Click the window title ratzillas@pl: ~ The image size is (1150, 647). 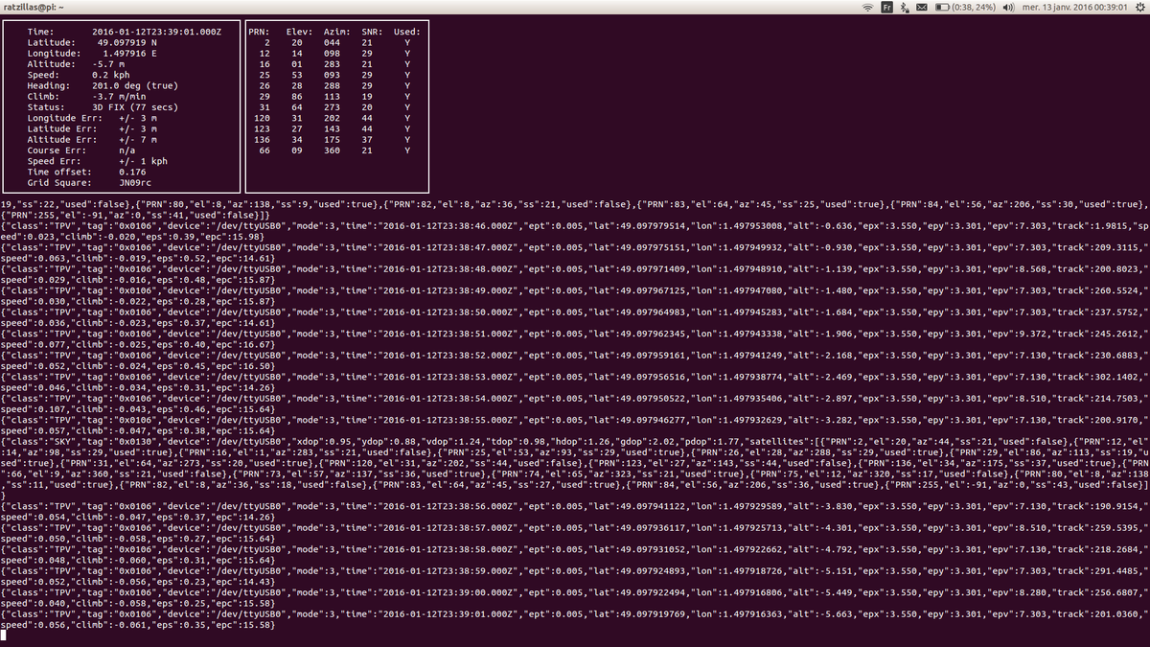[34, 7]
